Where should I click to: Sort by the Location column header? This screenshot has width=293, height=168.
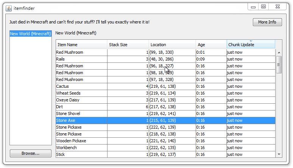(x=172, y=45)
